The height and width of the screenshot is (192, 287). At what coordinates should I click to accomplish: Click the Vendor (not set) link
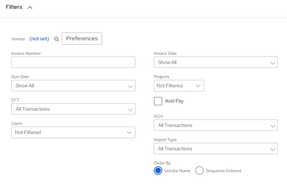39,39
